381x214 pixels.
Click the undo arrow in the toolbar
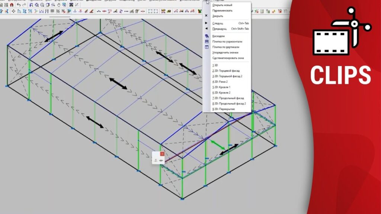pyautogui.click(x=19, y=5)
